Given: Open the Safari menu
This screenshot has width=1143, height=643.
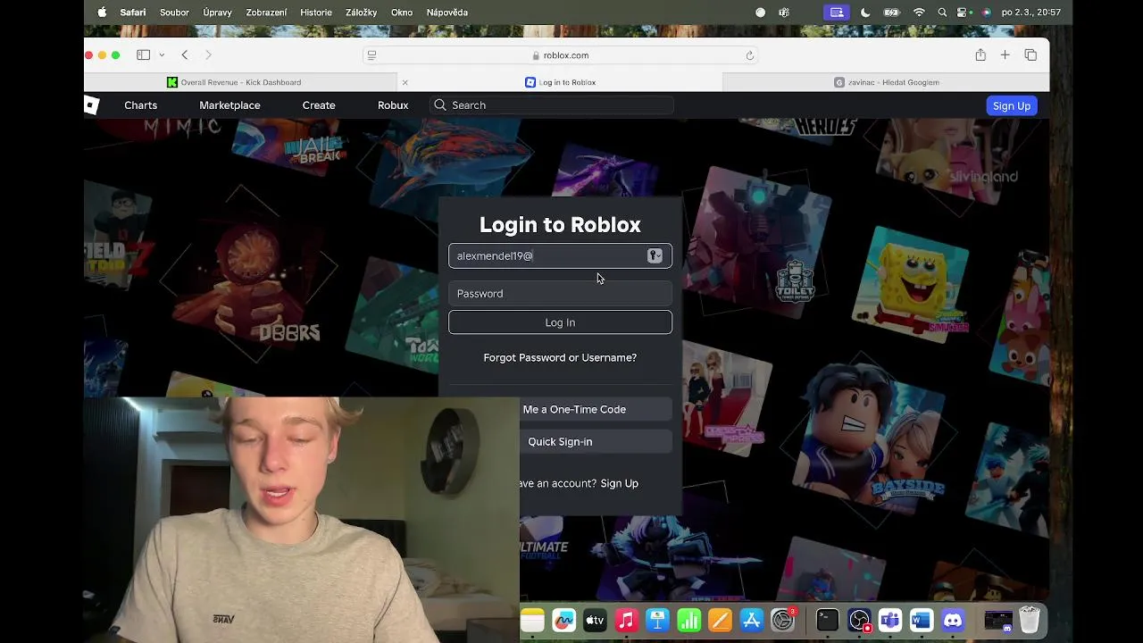Looking at the screenshot, I should 133,13.
